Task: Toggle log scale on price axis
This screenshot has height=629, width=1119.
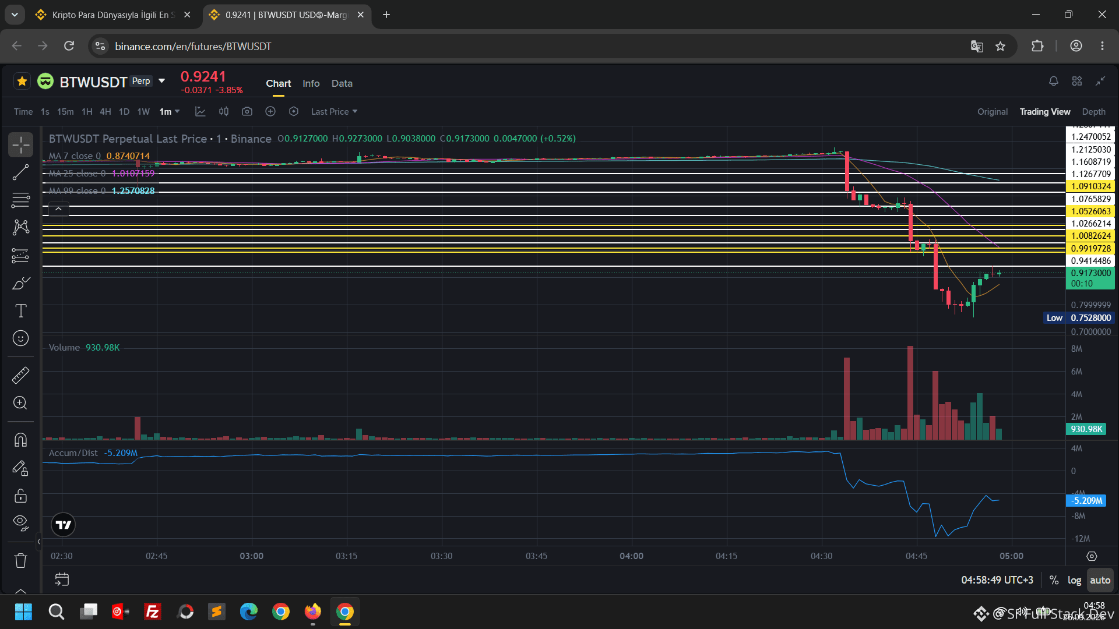Action: (x=1074, y=580)
